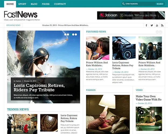Open third featured Prince William And Kate headline
168x134 pixels.
(149, 64)
